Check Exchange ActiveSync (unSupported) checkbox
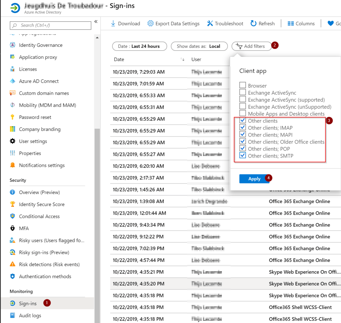341x323 pixels. click(242, 106)
